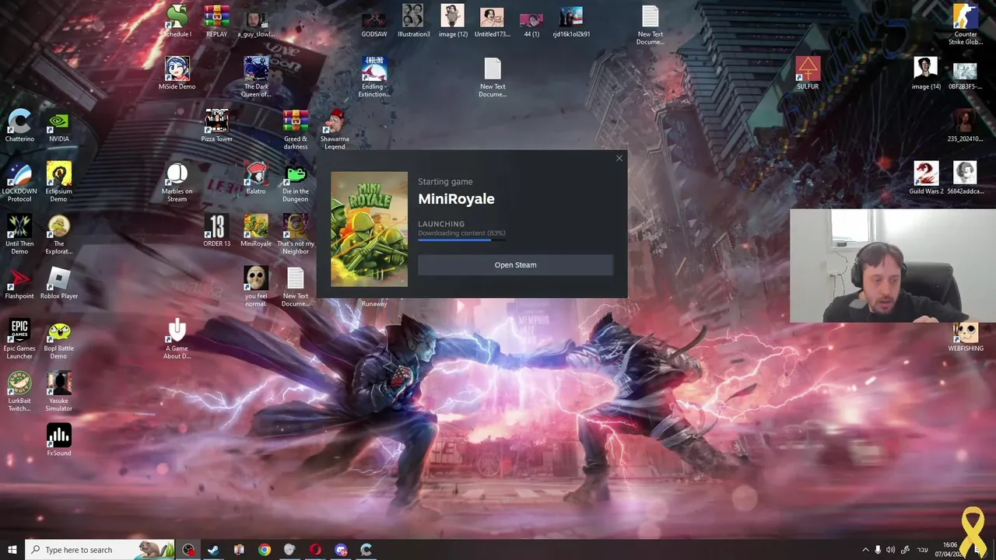This screenshot has height=560, width=996.
Task: Show hidden system tray icons
Action: (x=865, y=550)
